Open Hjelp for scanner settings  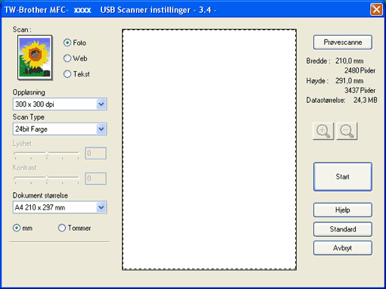pos(343,210)
